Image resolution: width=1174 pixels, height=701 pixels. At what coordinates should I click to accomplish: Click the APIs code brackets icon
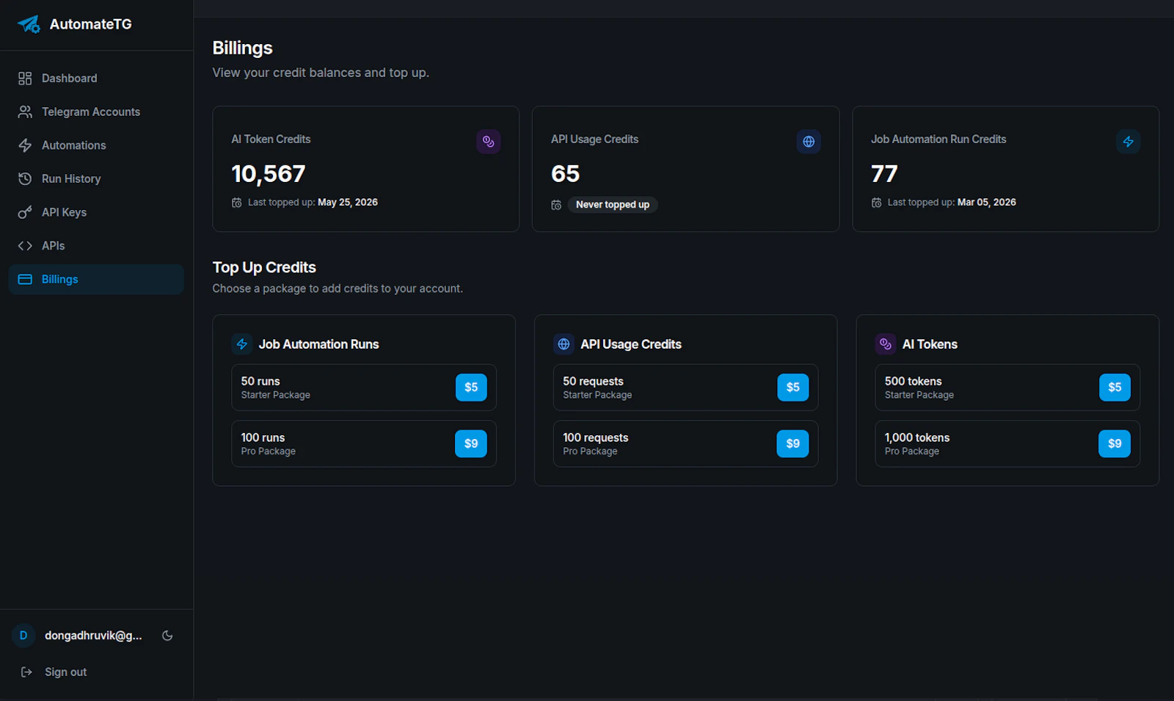[x=25, y=246]
